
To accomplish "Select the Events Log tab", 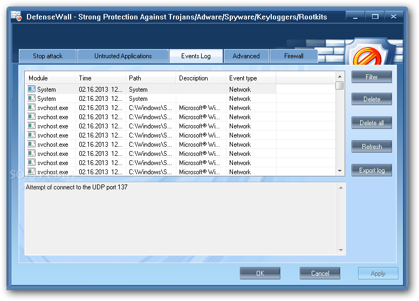I will point(196,56).
